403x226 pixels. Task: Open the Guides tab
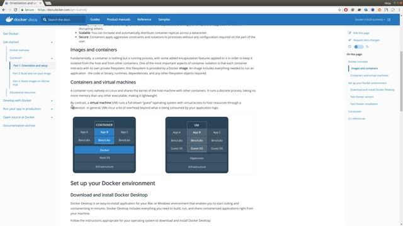pos(95,19)
